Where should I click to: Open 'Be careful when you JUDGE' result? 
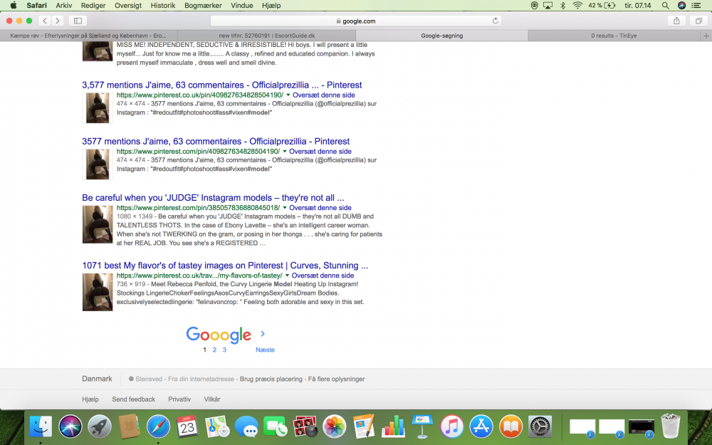pyautogui.click(x=213, y=197)
